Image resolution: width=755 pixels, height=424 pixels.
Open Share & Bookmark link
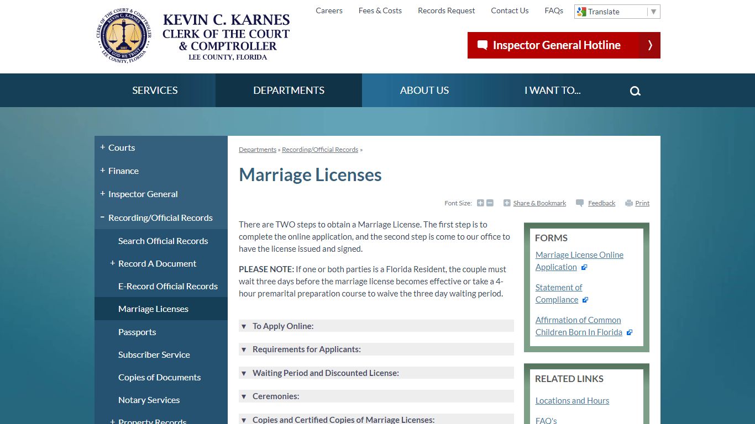pyautogui.click(x=539, y=203)
